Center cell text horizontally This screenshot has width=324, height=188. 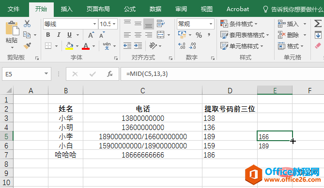[138, 35]
